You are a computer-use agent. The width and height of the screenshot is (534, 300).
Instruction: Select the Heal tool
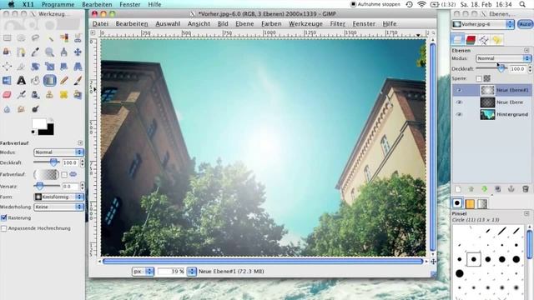click(63, 94)
